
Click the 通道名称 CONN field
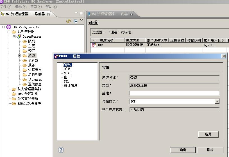click(x=175, y=78)
